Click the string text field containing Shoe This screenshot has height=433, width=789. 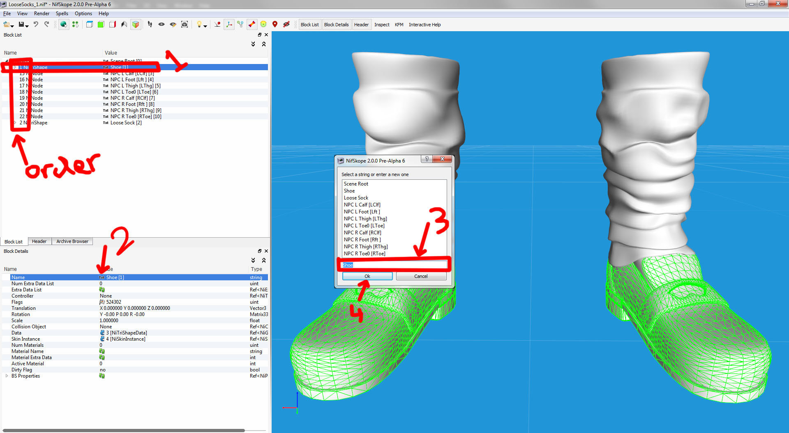coord(394,265)
